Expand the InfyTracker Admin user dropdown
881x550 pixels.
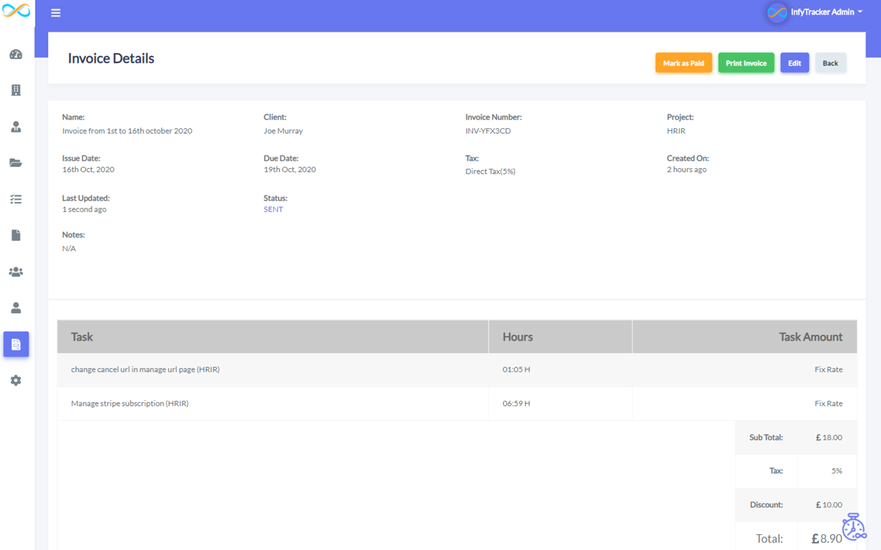(x=815, y=12)
